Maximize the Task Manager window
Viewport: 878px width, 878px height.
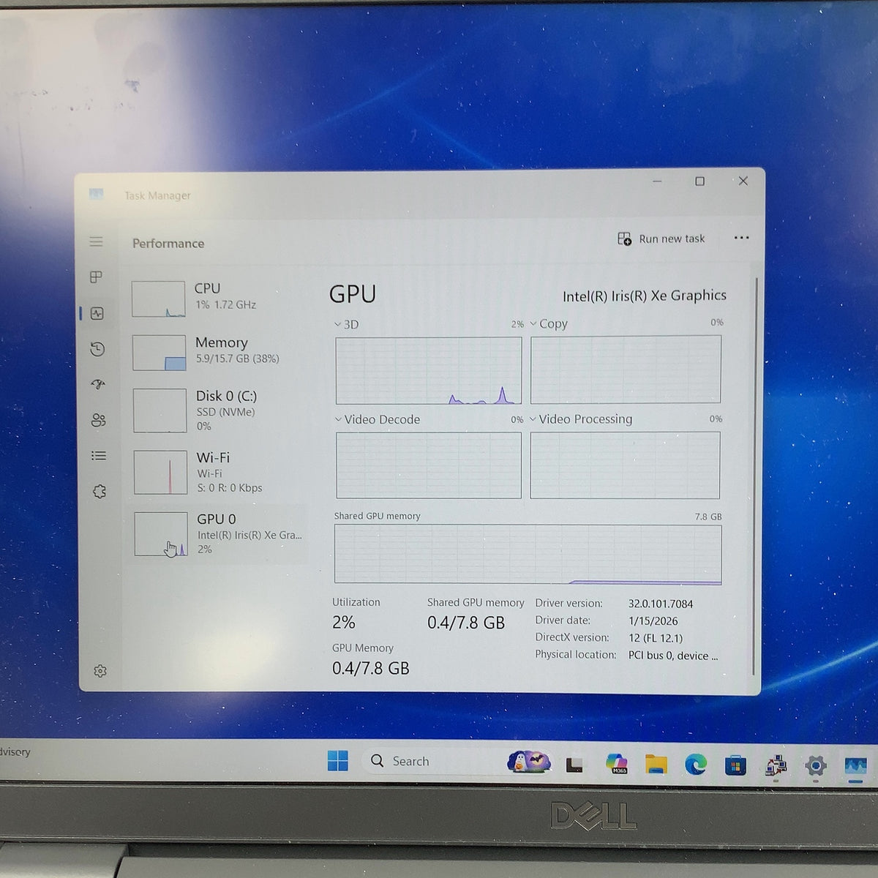[x=699, y=181]
